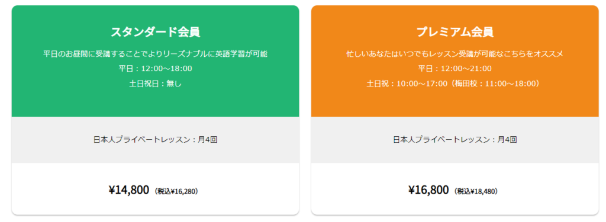Click the gray lesson band of Standard card
This screenshot has width=606, height=222.
point(156,140)
